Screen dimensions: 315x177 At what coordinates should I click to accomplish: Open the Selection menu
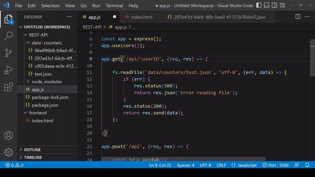tap(50, 5)
